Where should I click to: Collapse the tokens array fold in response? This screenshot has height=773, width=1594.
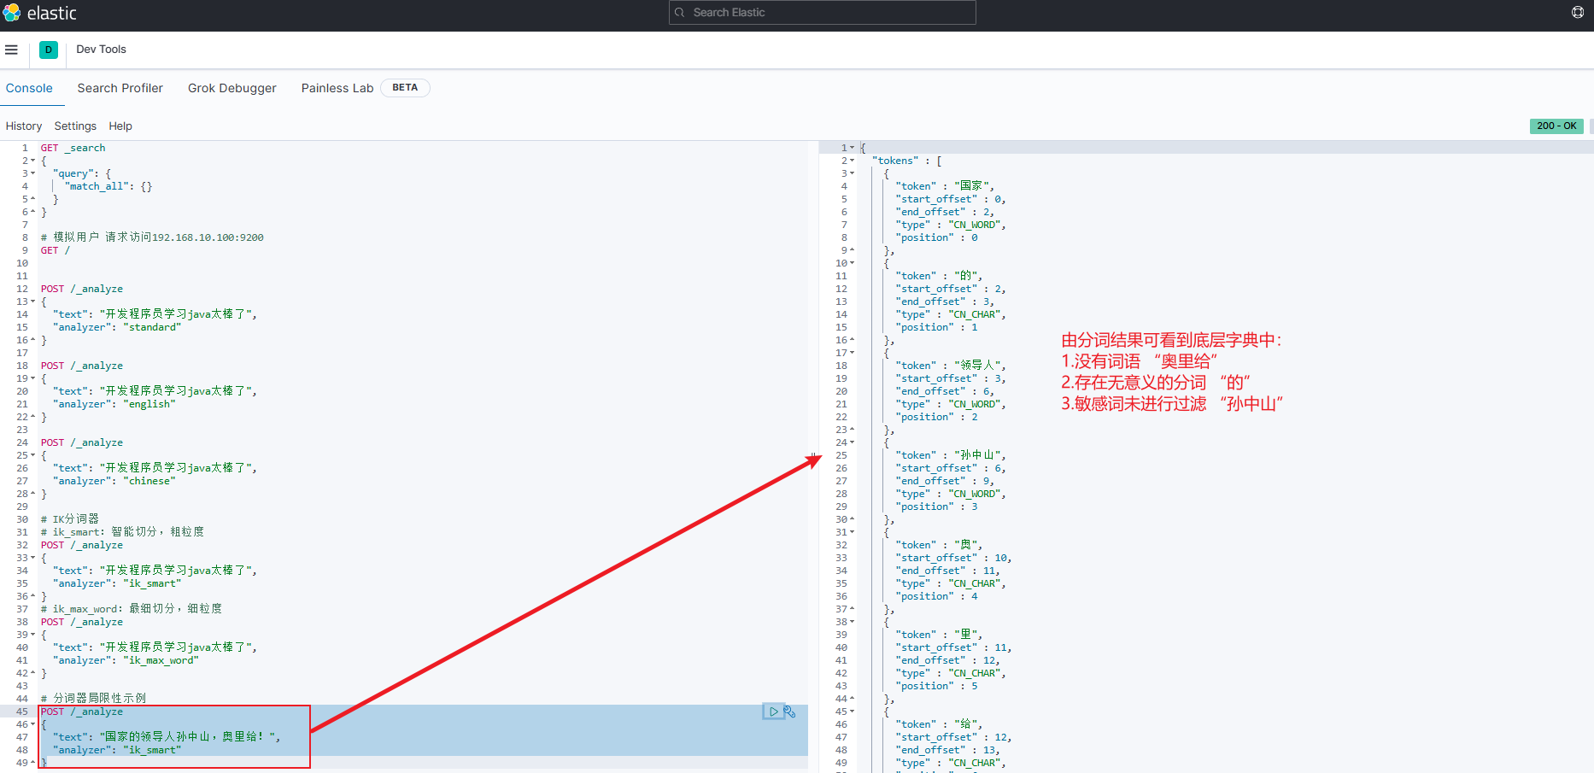(x=852, y=161)
